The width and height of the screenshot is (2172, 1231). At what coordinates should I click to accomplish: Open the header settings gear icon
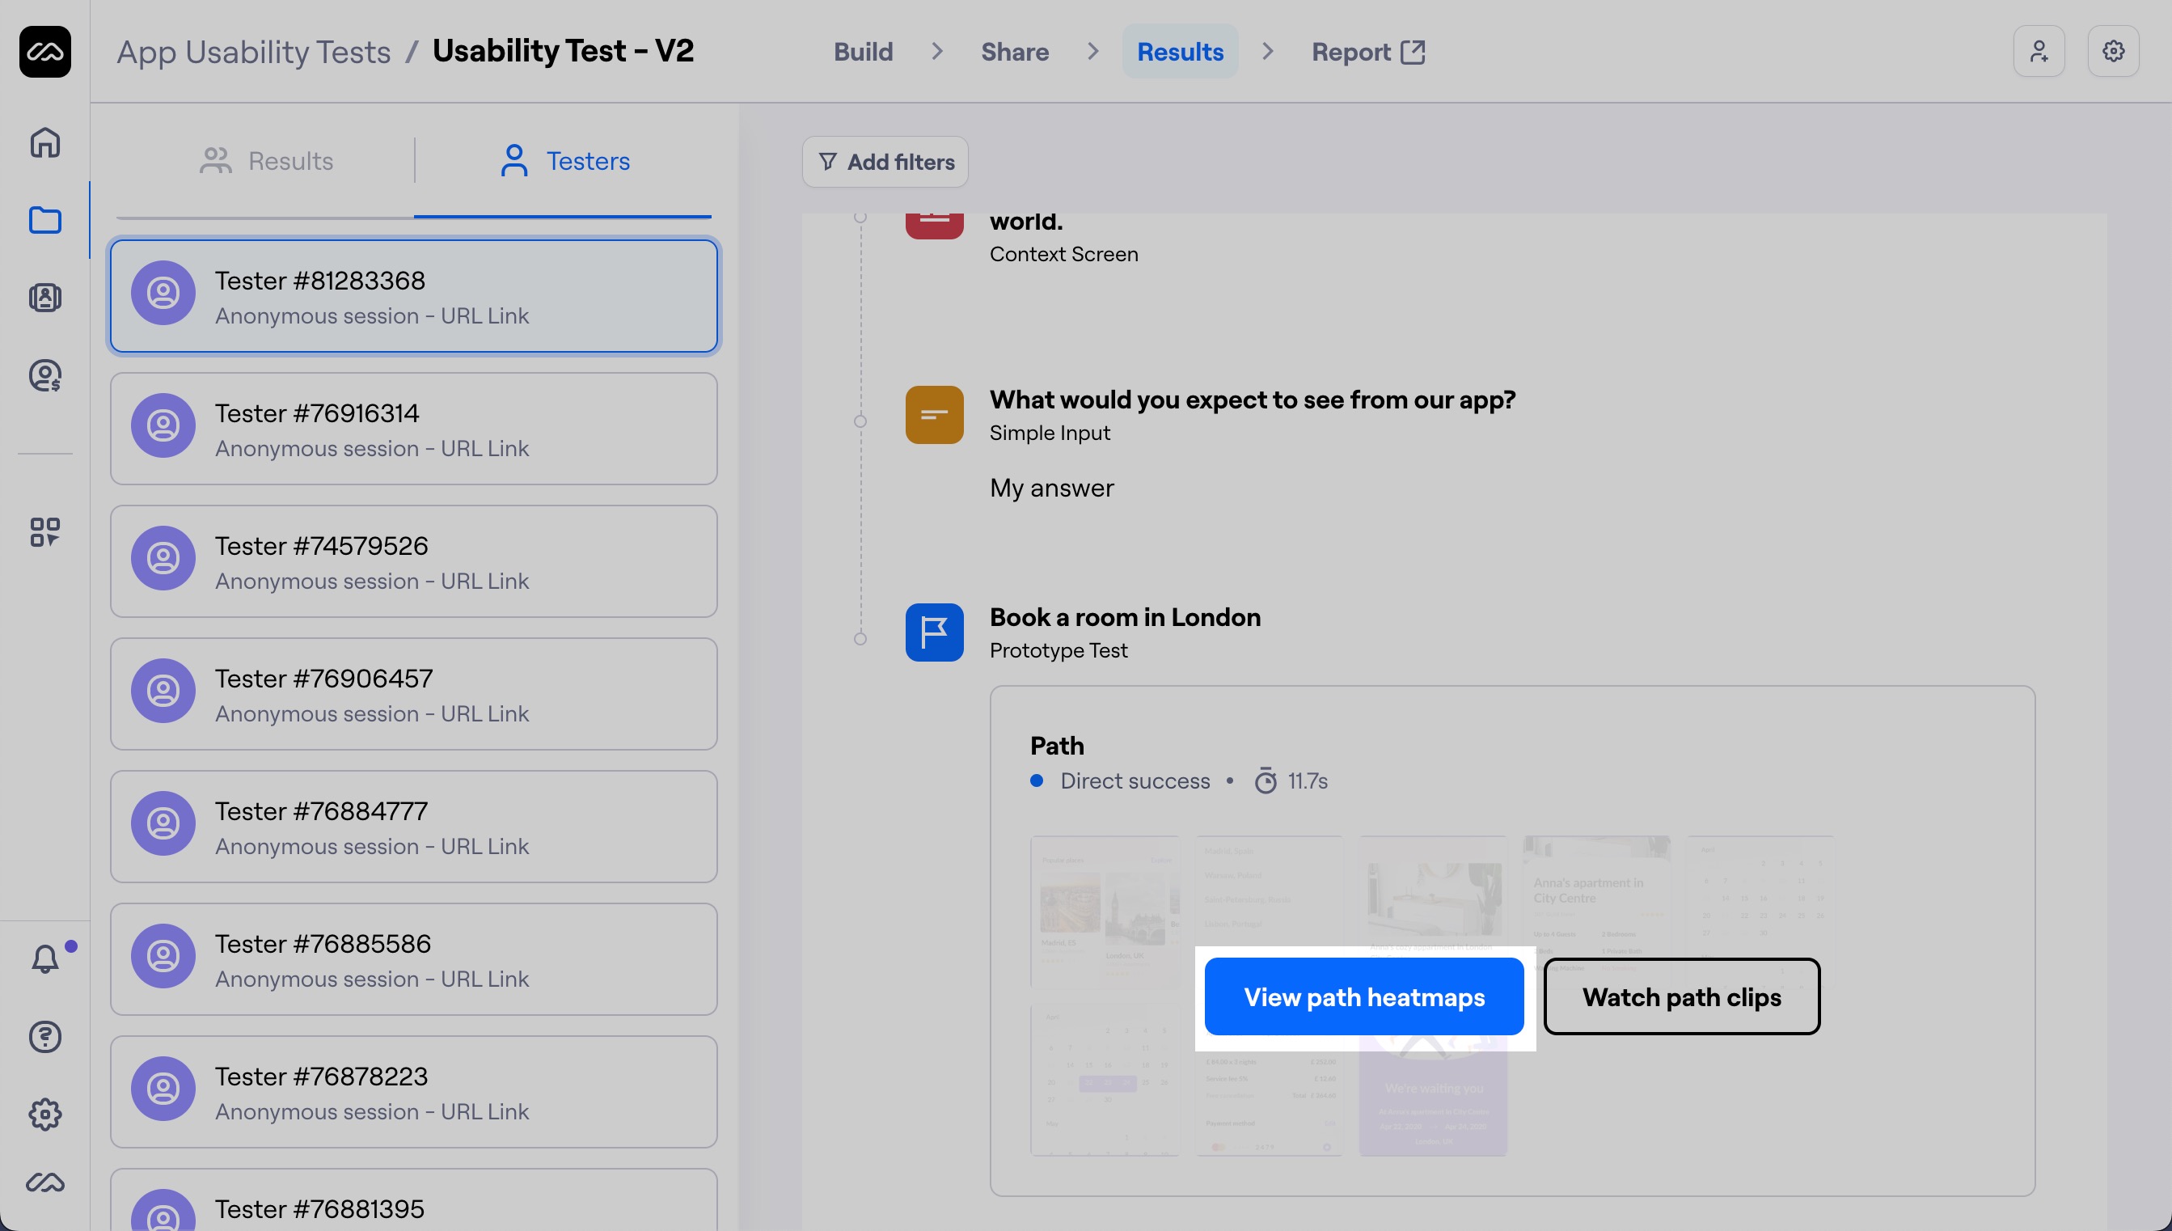click(2113, 52)
